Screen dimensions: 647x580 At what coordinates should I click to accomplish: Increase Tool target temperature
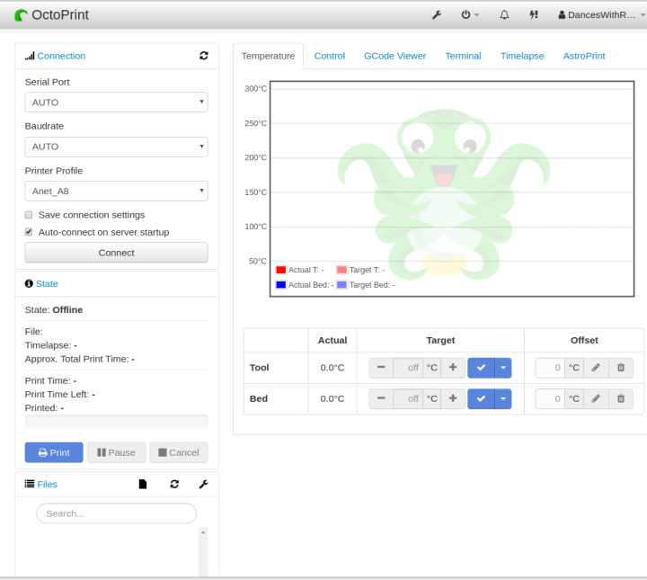453,368
